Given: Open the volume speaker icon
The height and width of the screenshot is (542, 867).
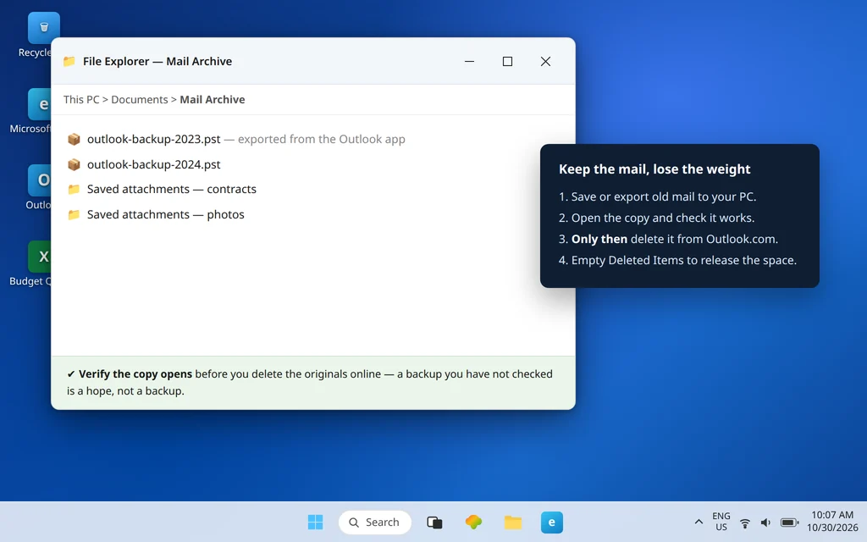Looking at the screenshot, I should [x=765, y=523].
